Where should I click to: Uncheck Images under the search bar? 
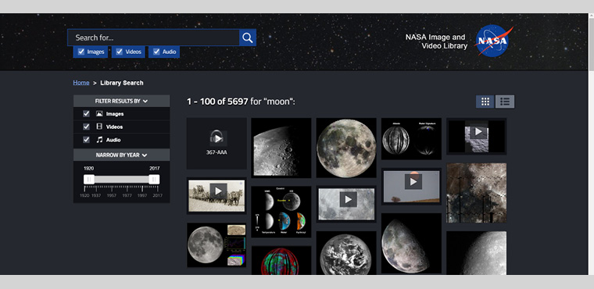81,52
